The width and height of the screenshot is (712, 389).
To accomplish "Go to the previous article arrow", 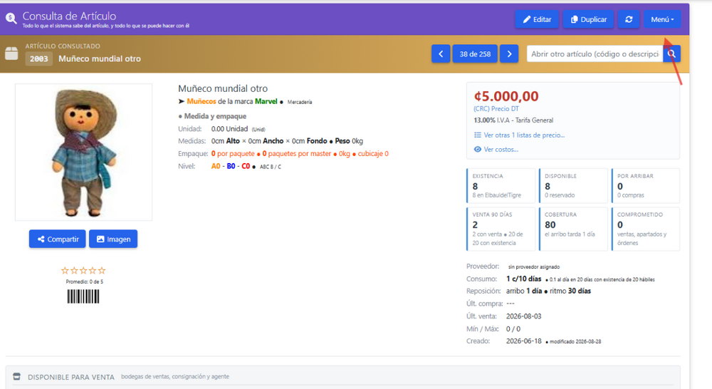I will pos(441,54).
